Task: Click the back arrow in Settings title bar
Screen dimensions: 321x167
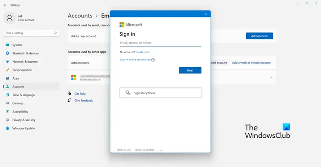Action: (x=5, y=5)
